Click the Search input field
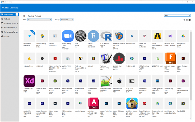This screenshot has height=122, width=195. 176,15
